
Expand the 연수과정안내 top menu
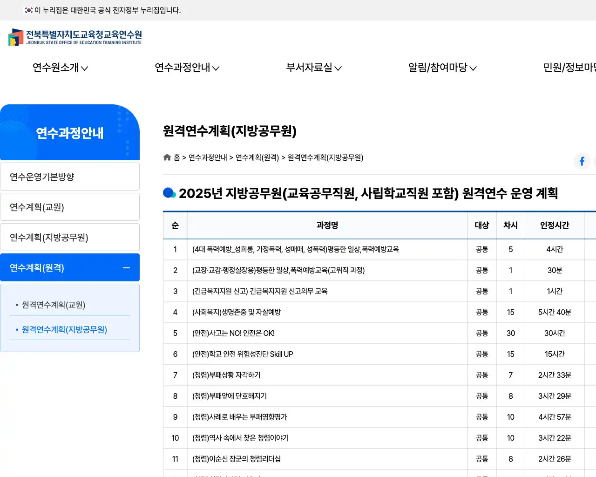point(187,68)
